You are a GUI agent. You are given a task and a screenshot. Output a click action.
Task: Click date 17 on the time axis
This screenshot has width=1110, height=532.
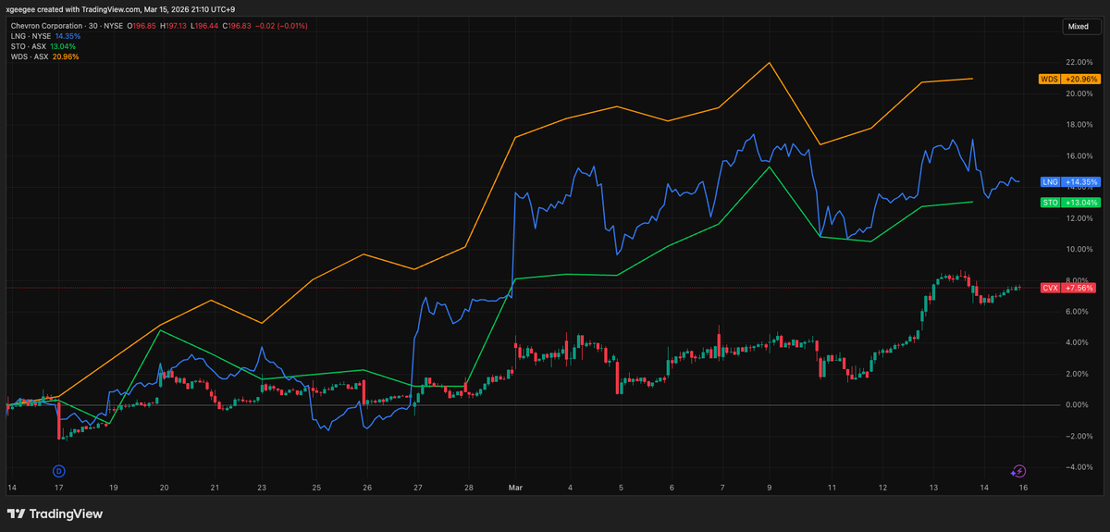[58, 487]
